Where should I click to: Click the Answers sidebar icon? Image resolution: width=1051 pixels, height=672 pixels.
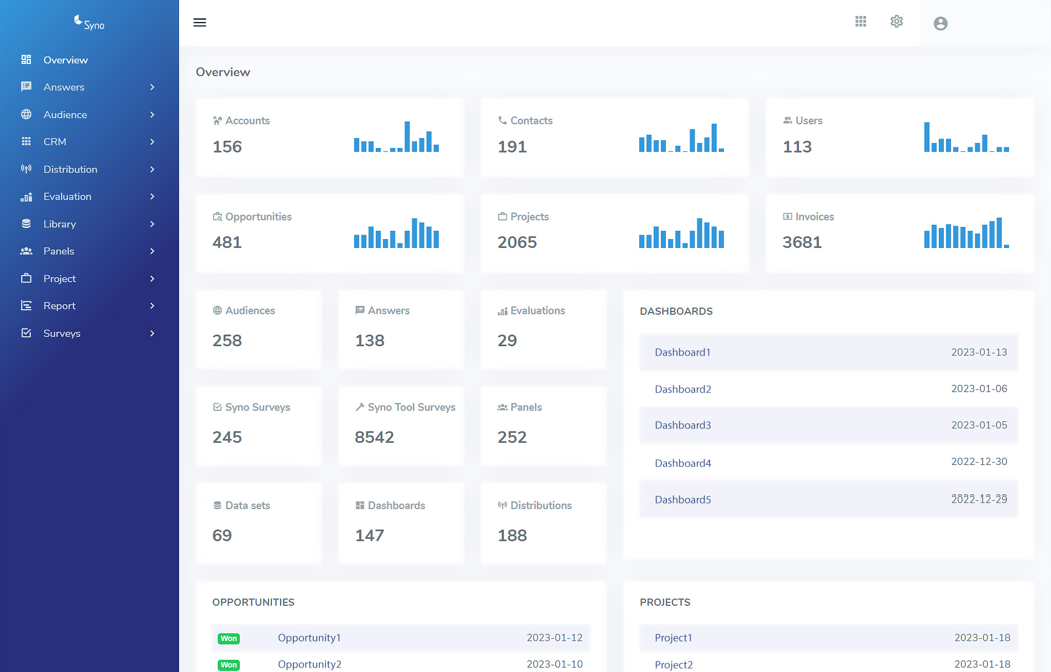click(26, 87)
